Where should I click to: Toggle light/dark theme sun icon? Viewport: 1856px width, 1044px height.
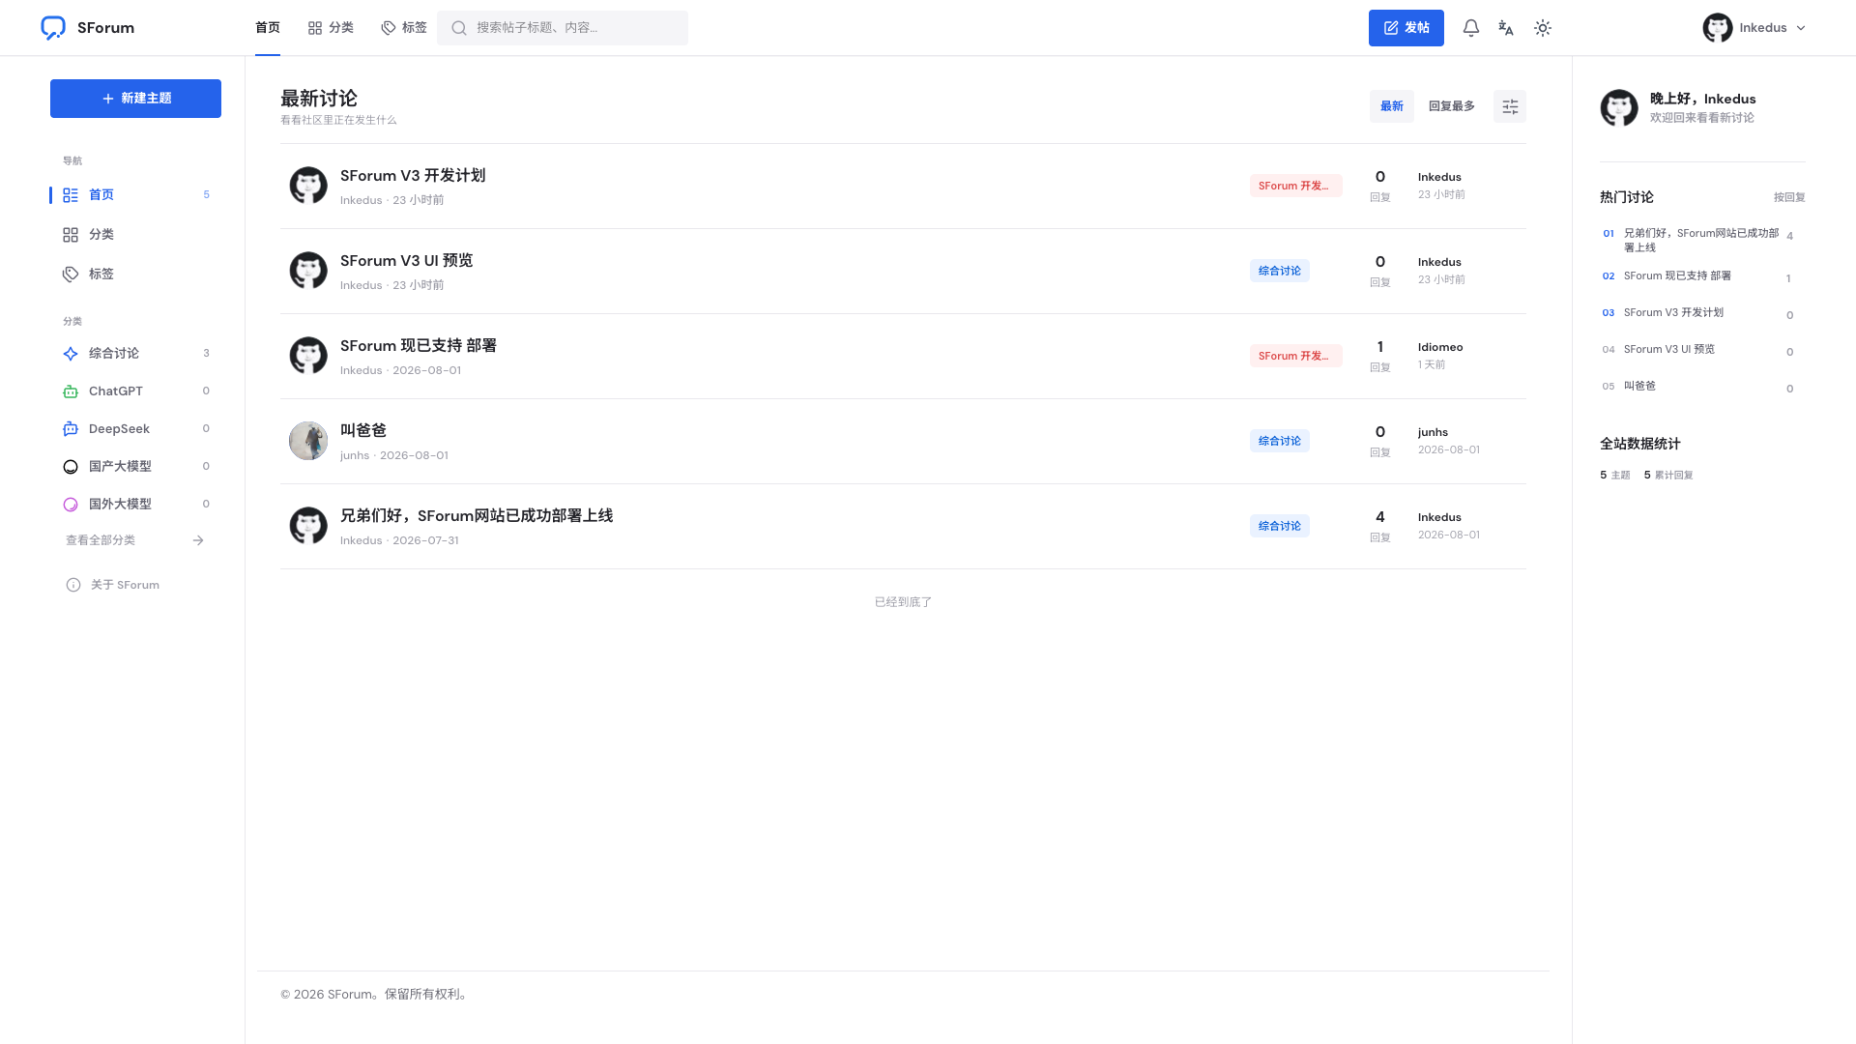tap(1543, 28)
